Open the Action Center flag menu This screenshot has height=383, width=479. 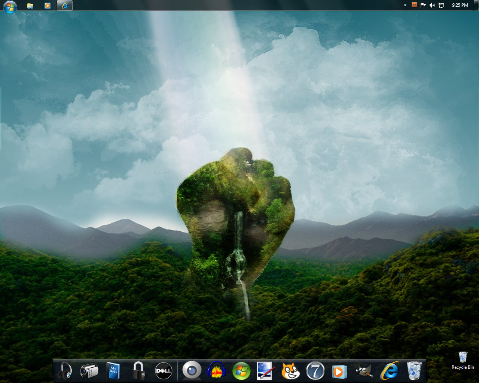[x=423, y=5]
